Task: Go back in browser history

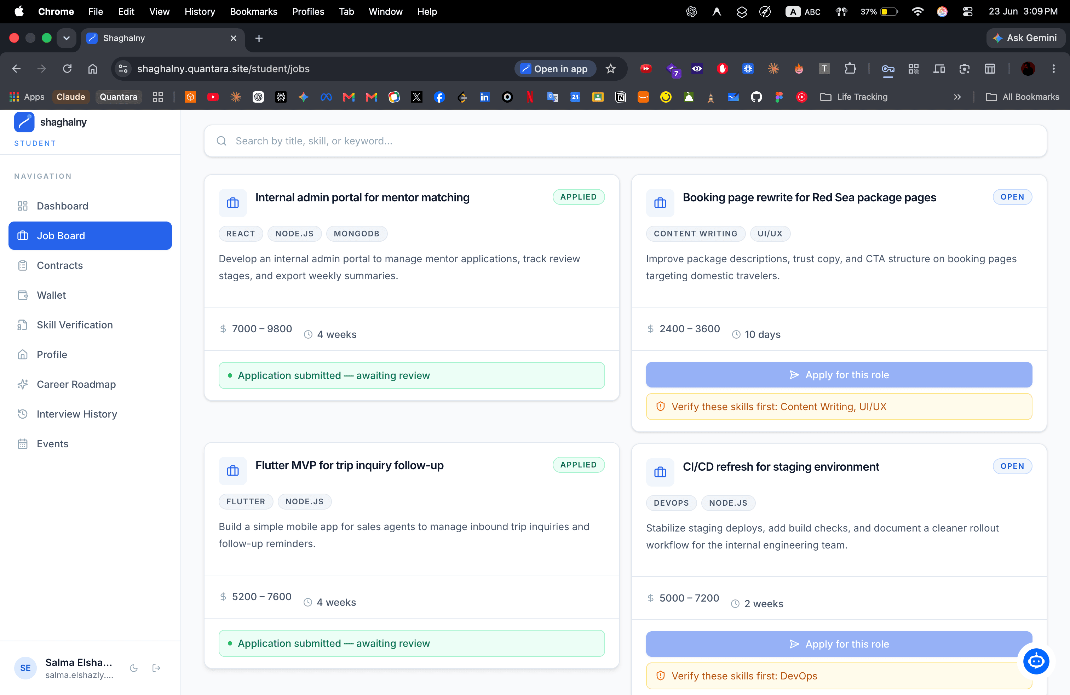Action: tap(17, 69)
